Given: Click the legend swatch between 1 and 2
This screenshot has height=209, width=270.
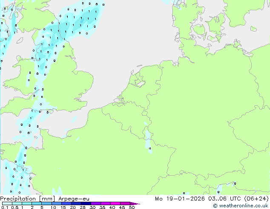Looking at the screenshot, I should tap(27, 203).
